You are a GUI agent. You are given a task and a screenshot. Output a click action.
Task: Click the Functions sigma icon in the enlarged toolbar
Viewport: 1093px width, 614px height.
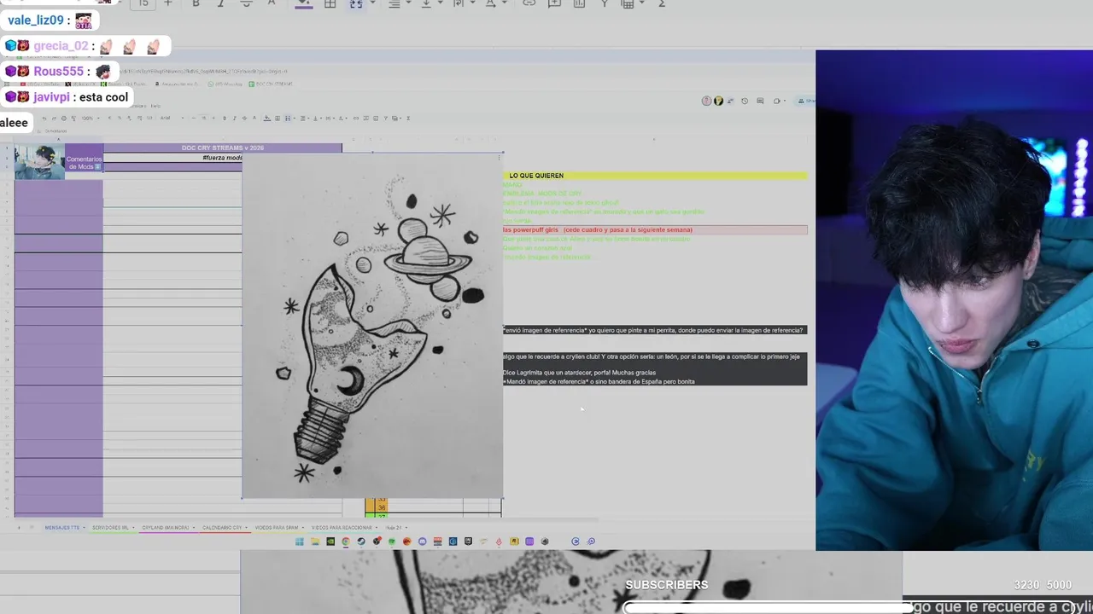[x=662, y=3]
